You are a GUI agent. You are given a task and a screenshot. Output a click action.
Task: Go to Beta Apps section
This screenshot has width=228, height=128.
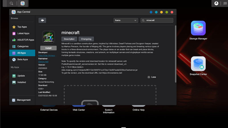click(23, 59)
